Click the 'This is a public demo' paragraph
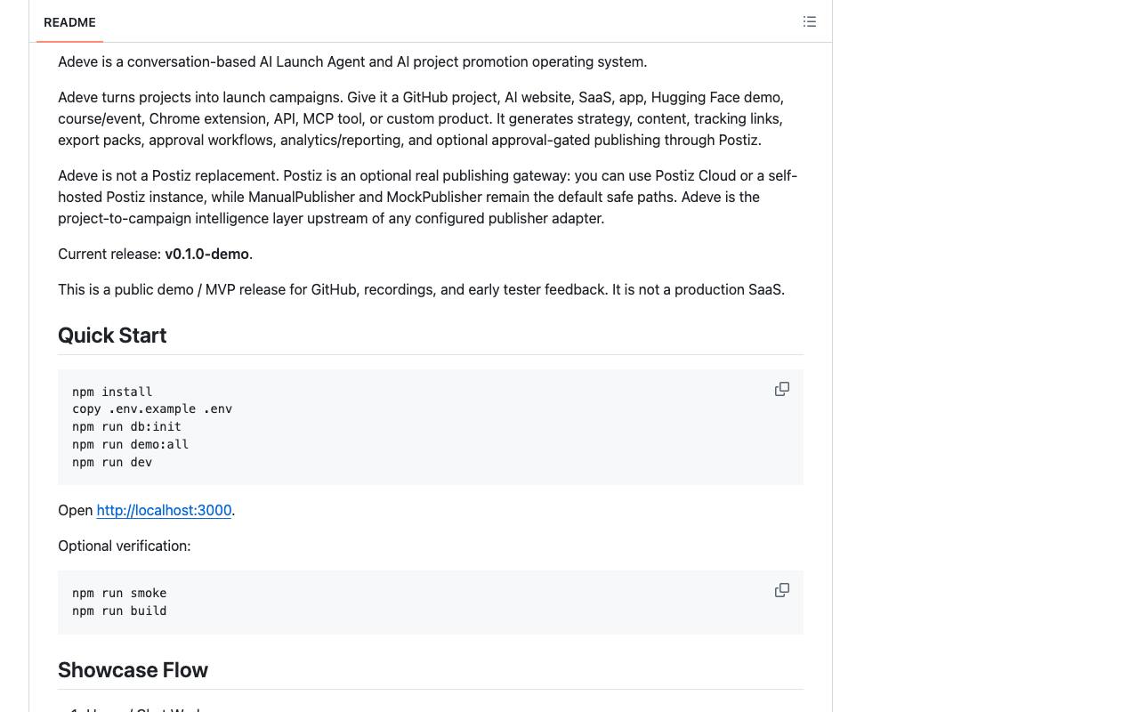 pos(422,289)
